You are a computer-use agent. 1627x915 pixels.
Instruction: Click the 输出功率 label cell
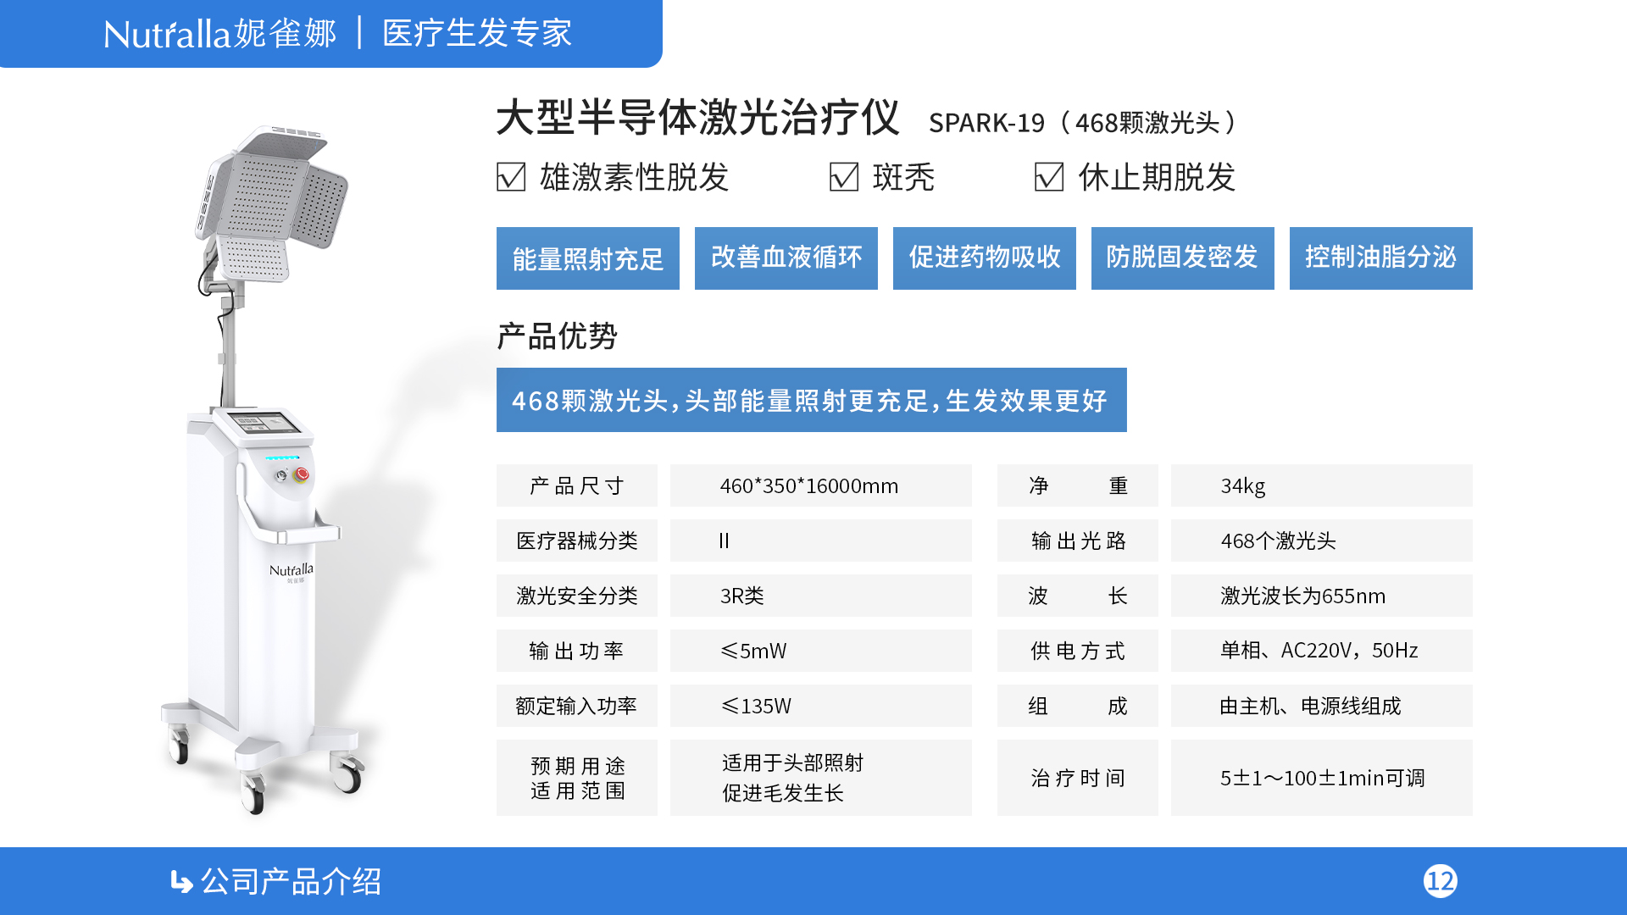pyautogui.click(x=577, y=651)
